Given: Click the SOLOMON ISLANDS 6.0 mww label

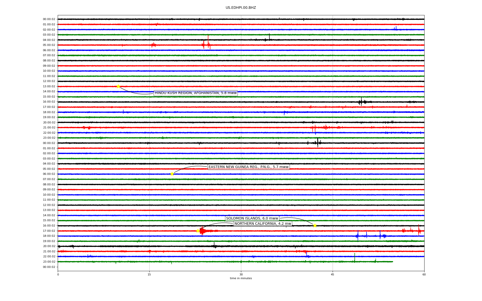Looking at the screenshot, I should click(x=252, y=218).
